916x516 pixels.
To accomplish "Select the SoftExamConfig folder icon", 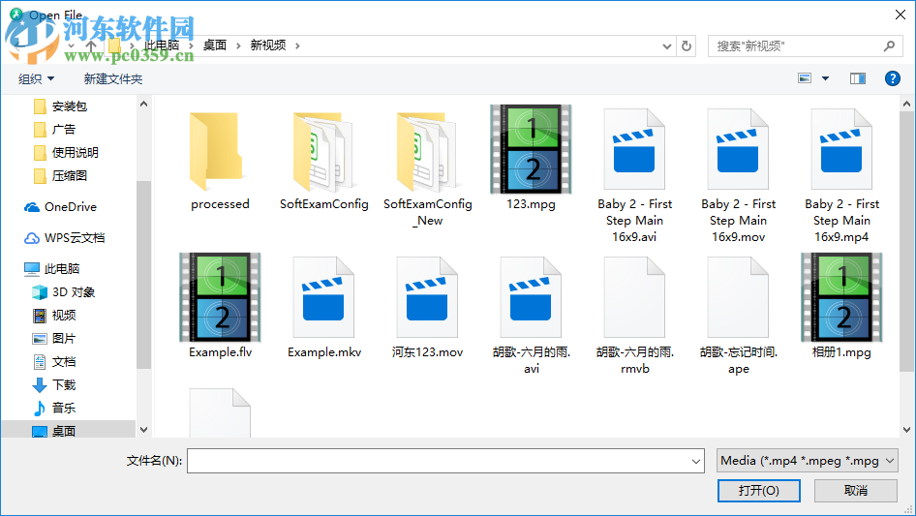I will 323,151.
